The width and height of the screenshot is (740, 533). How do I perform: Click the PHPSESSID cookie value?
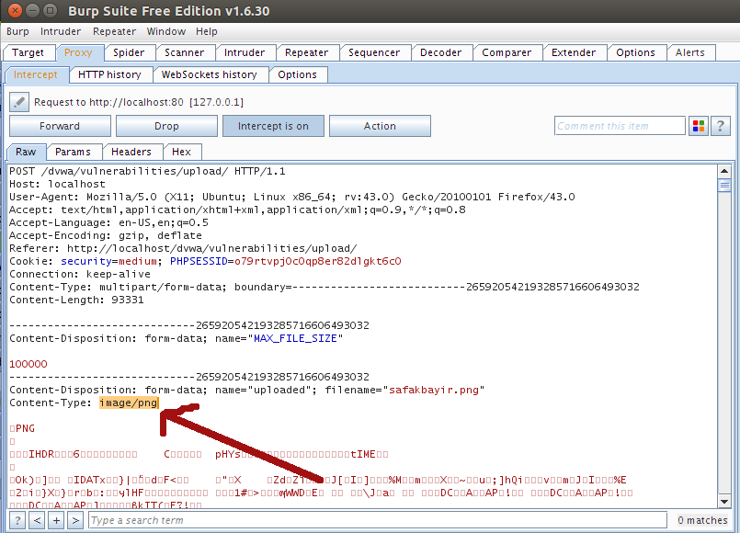tap(318, 261)
